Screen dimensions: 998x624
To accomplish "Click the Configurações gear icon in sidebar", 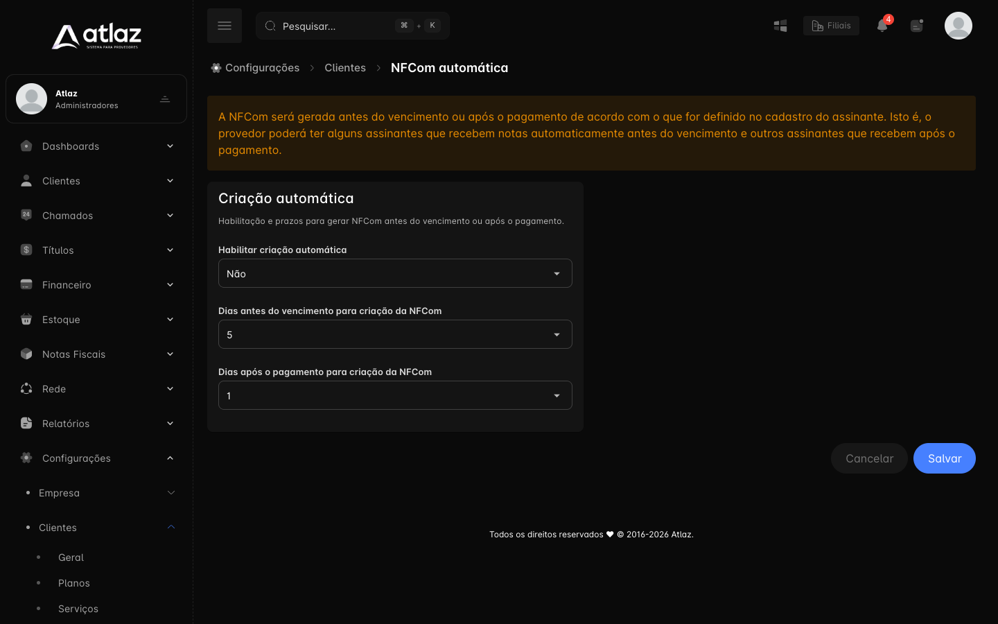I will (26, 458).
